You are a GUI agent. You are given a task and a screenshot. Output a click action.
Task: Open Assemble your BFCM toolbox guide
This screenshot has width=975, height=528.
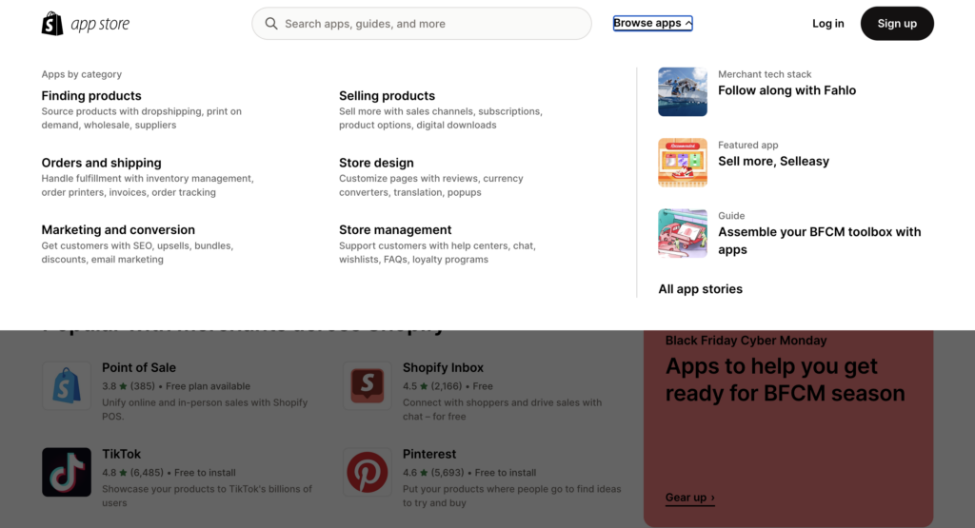(820, 241)
